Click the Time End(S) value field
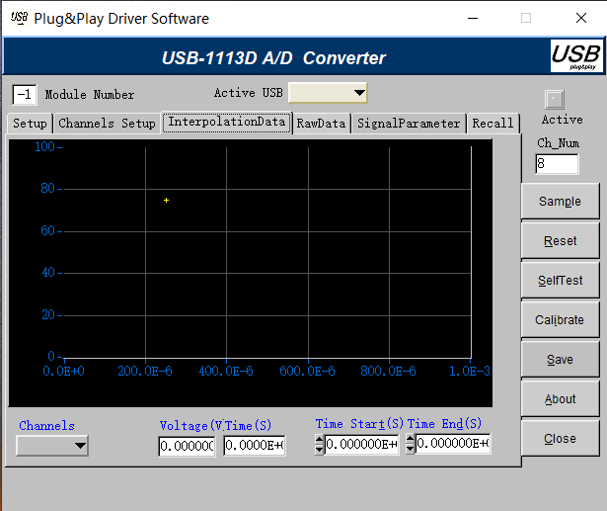 [453, 443]
